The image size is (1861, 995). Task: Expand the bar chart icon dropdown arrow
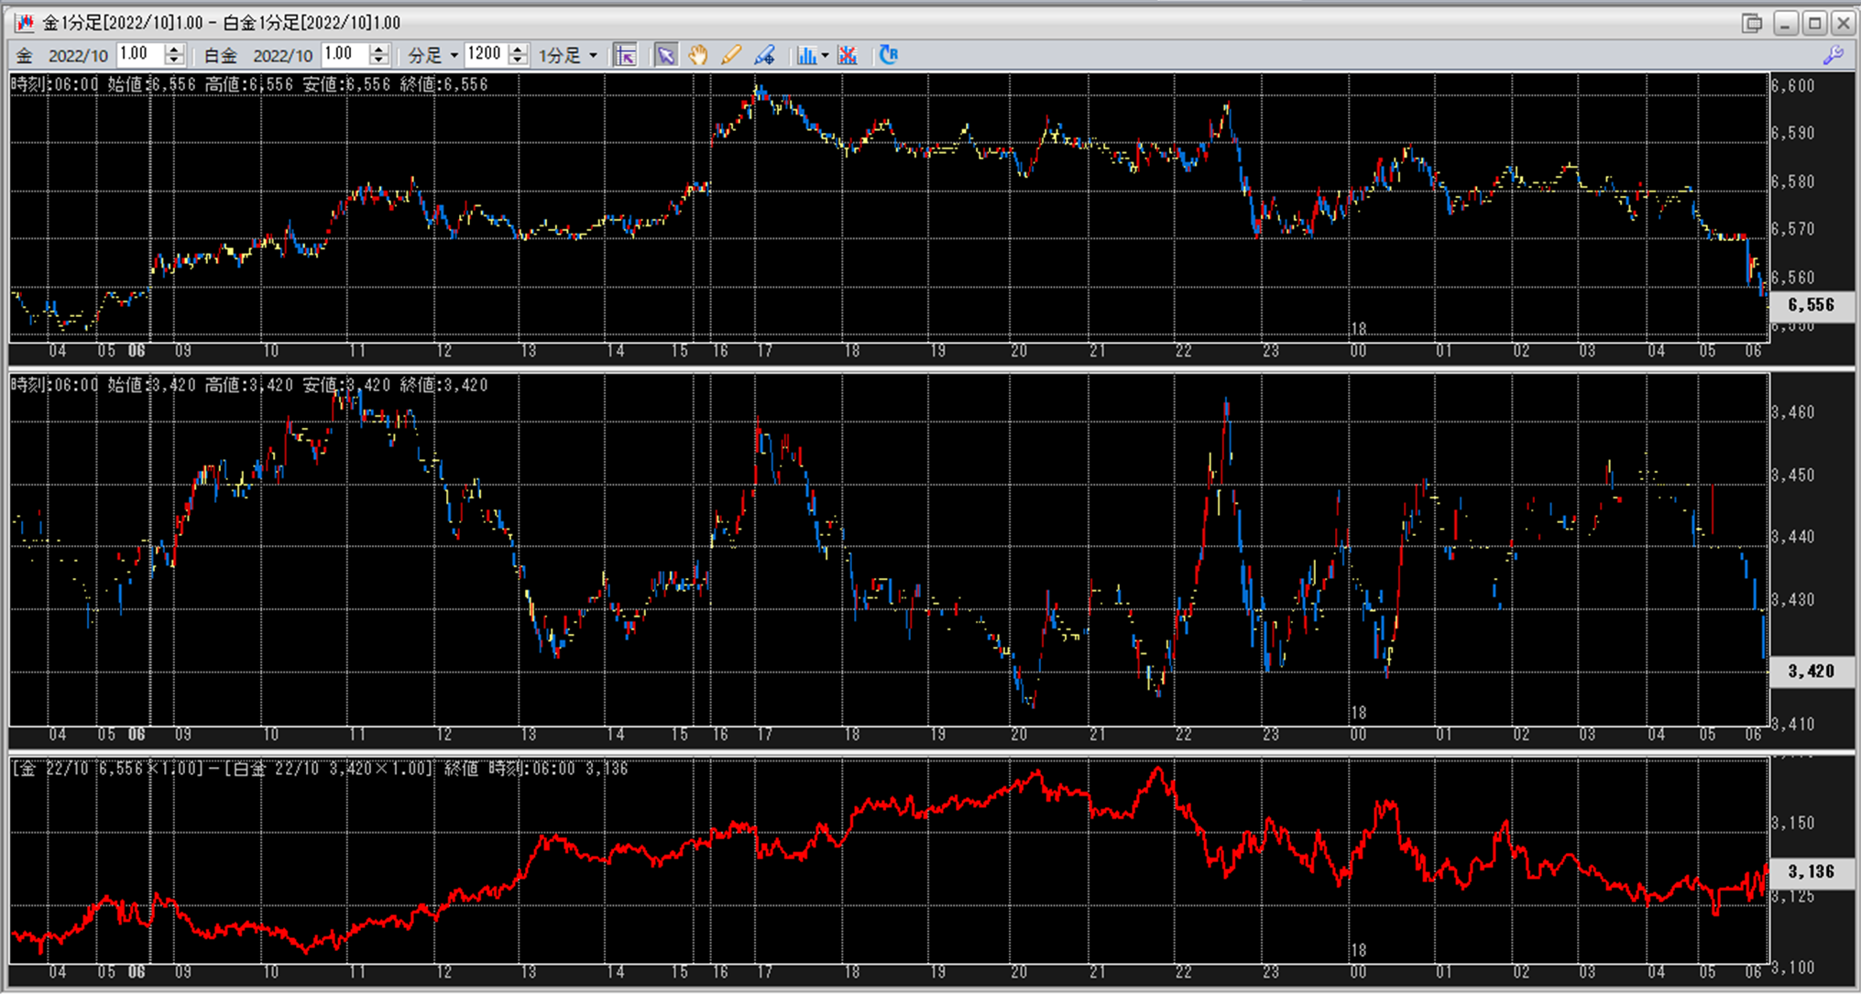click(825, 55)
